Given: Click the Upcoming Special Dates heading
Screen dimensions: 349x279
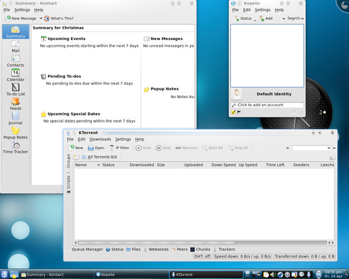Looking at the screenshot, I should click(x=74, y=114).
